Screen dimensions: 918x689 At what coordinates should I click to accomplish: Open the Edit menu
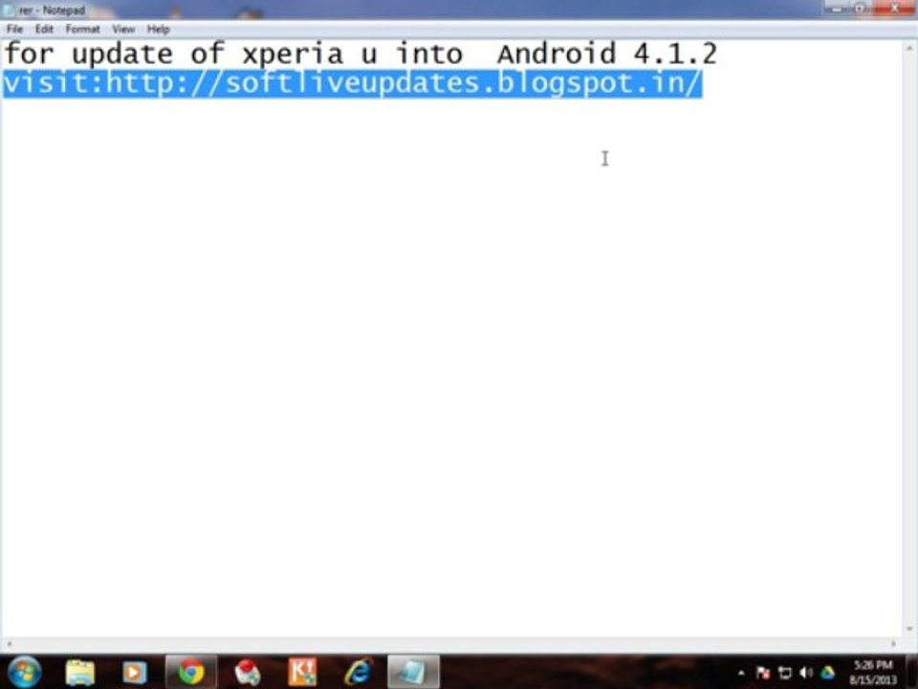44,30
